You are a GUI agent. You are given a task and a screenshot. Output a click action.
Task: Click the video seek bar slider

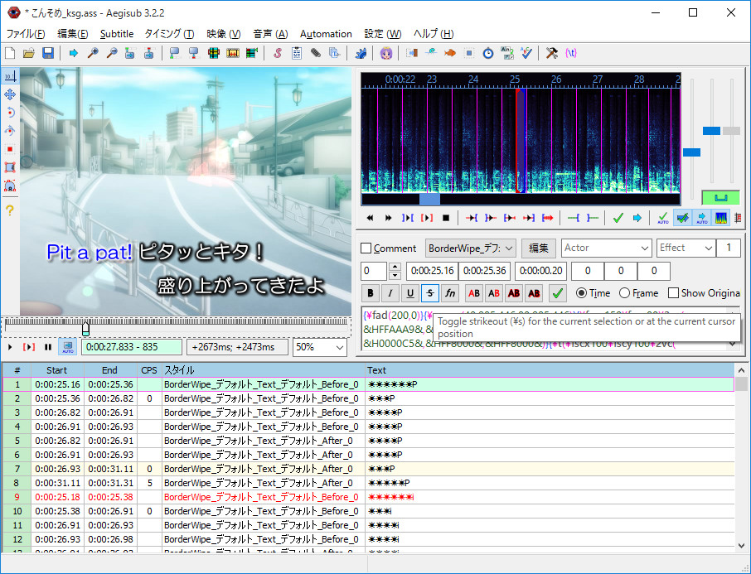[x=177, y=327]
